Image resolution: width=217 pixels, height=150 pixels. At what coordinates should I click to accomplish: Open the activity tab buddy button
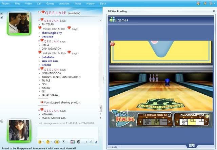192,146
